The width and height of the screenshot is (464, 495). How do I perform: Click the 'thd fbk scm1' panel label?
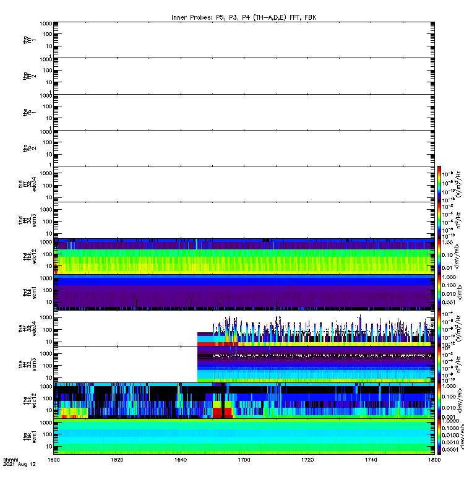point(29,292)
